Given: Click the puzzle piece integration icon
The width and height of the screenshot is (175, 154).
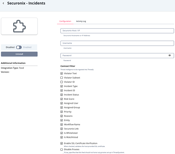Looking at the screenshot, I should point(19,26).
